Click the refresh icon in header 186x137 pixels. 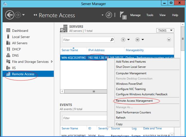pyautogui.click(x=109, y=15)
